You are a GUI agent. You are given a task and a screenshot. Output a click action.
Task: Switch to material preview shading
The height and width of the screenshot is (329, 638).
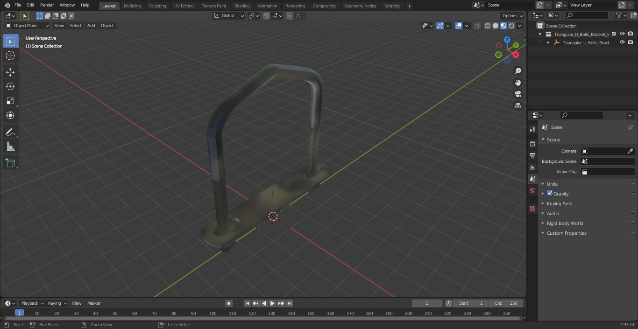click(x=503, y=26)
